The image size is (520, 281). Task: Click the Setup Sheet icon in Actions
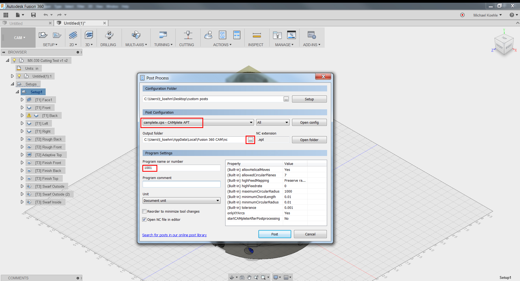(237, 35)
